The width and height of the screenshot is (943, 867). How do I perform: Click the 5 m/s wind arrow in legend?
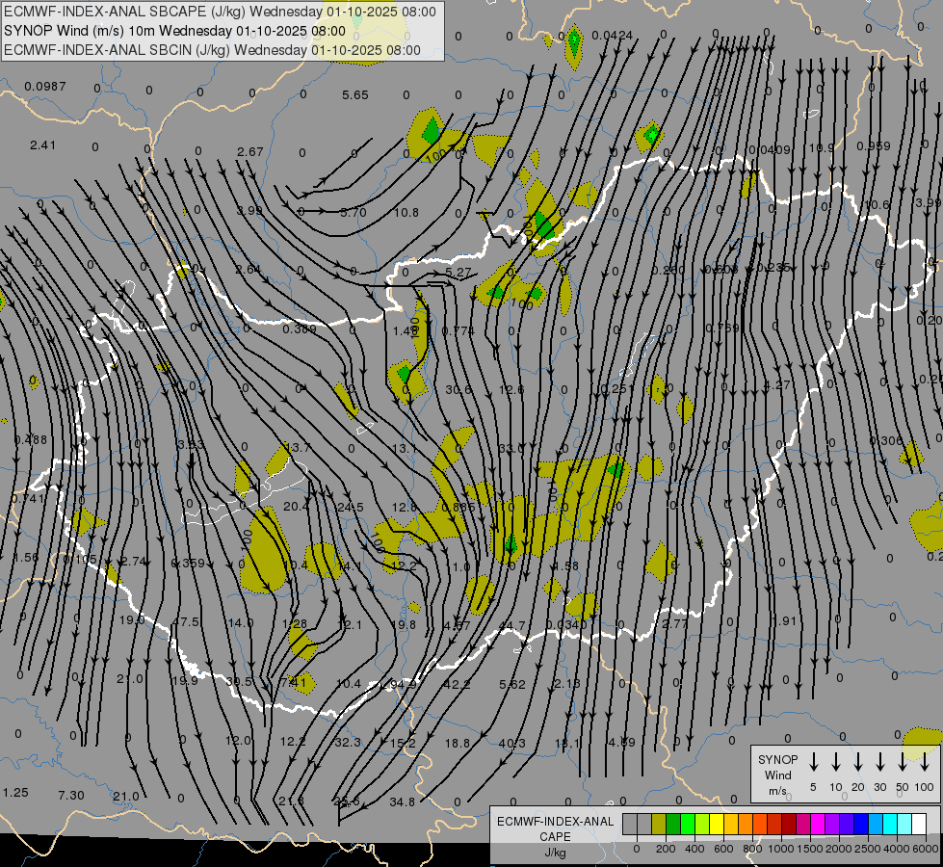pyautogui.click(x=814, y=762)
